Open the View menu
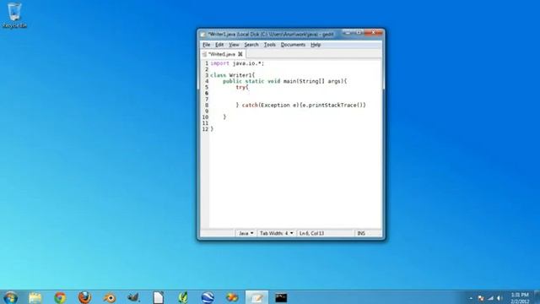 (x=234, y=45)
